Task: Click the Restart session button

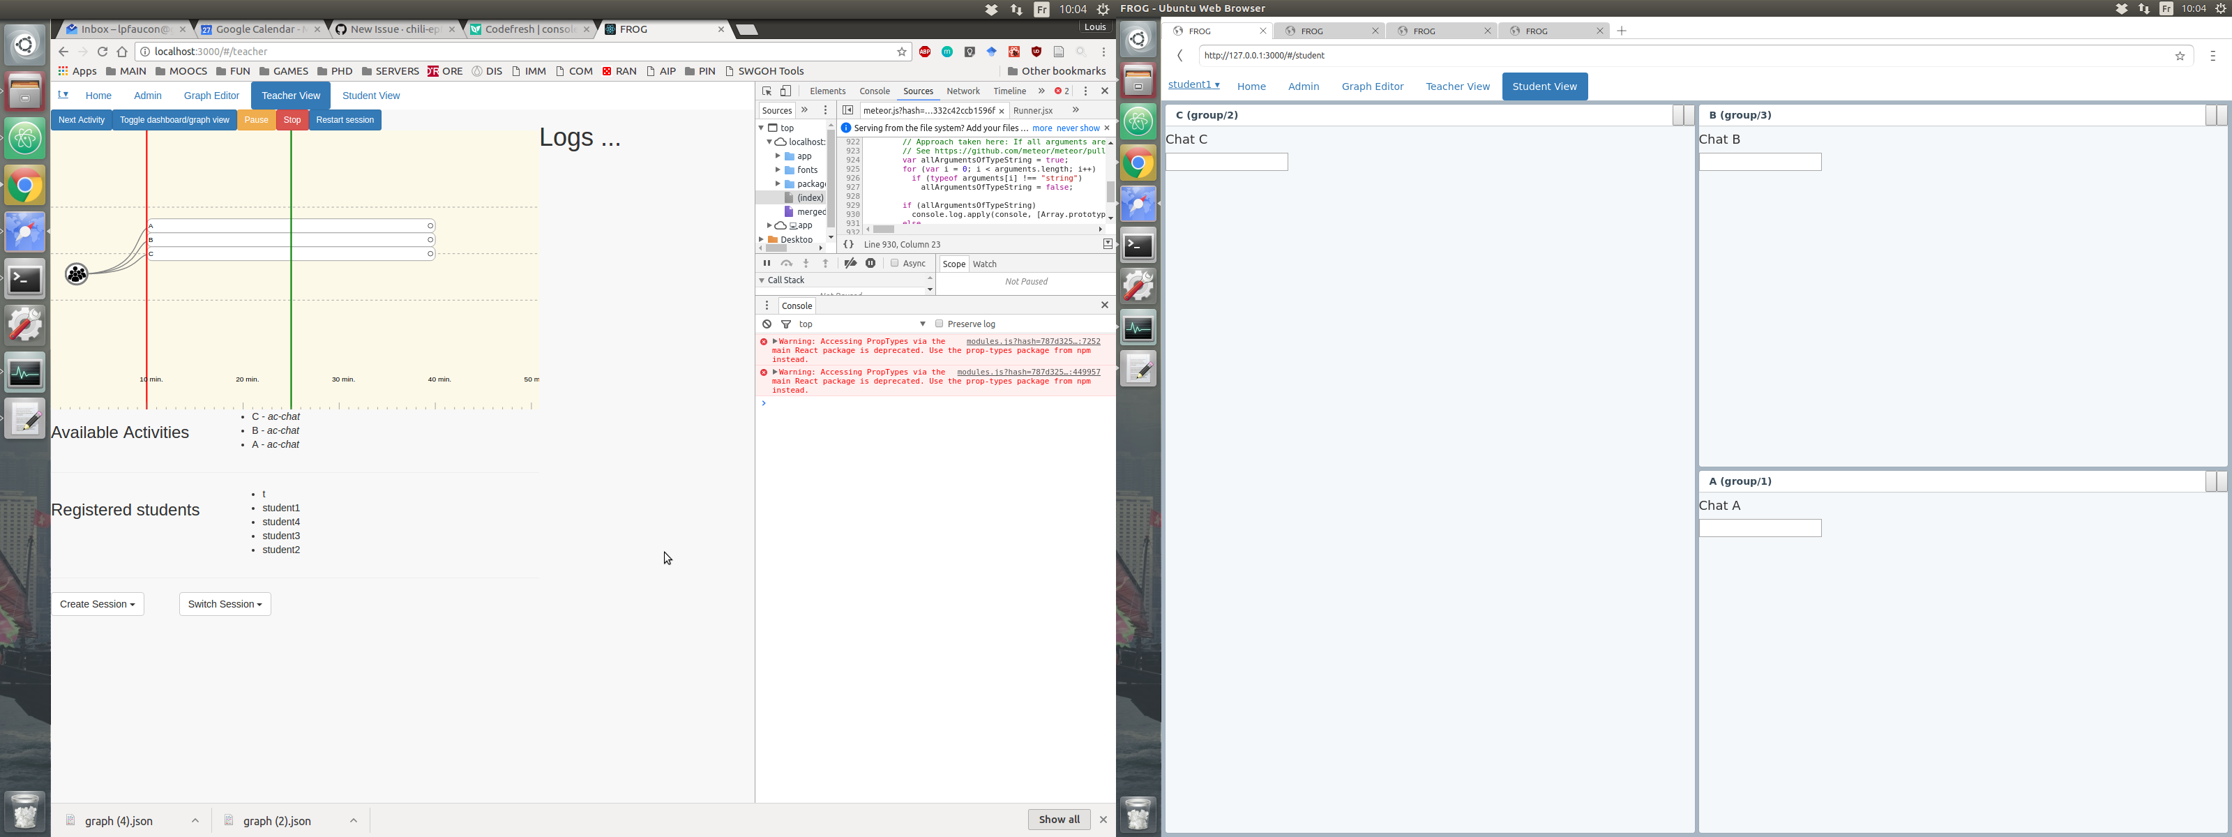Action: point(344,119)
